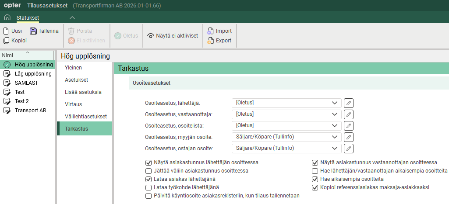The width and height of the screenshot is (449, 204).
Task: Click edit pencil next to lähettäjä dropdown
Action: click(x=348, y=103)
